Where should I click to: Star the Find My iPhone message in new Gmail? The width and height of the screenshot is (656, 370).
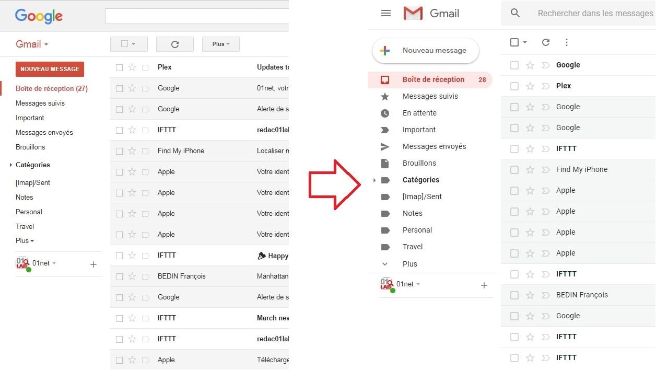coord(530,169)
